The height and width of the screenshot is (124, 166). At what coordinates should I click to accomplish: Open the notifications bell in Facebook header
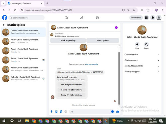click(153, 18)
